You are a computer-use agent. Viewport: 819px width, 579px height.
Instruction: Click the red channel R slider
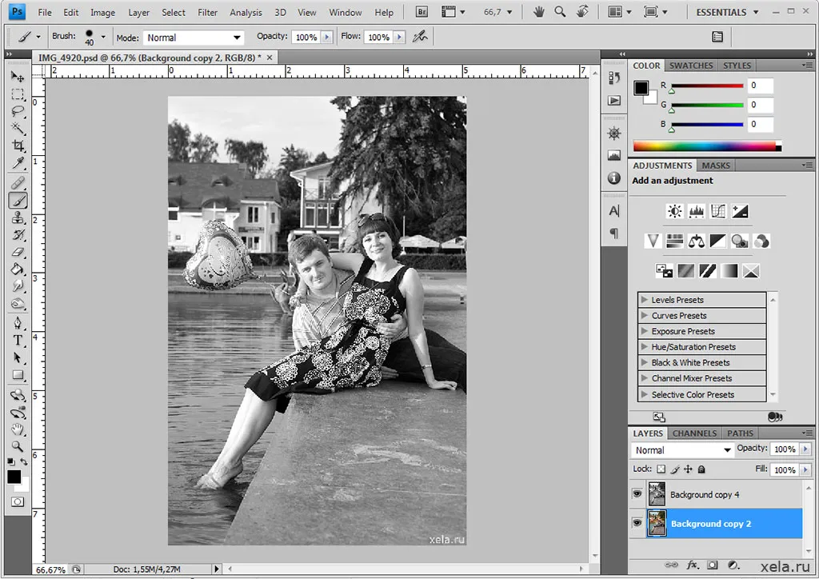707,85
